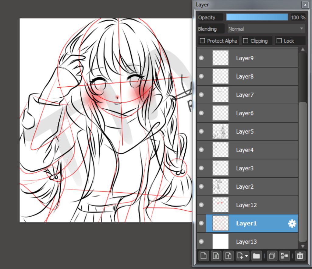The image size is (312, 269).
Task: Click the Layer5 thumbnail
Action: click(221, 131)
